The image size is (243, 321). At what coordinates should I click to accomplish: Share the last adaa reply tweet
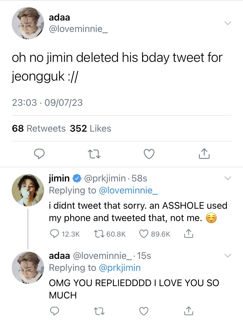(188, 311)
